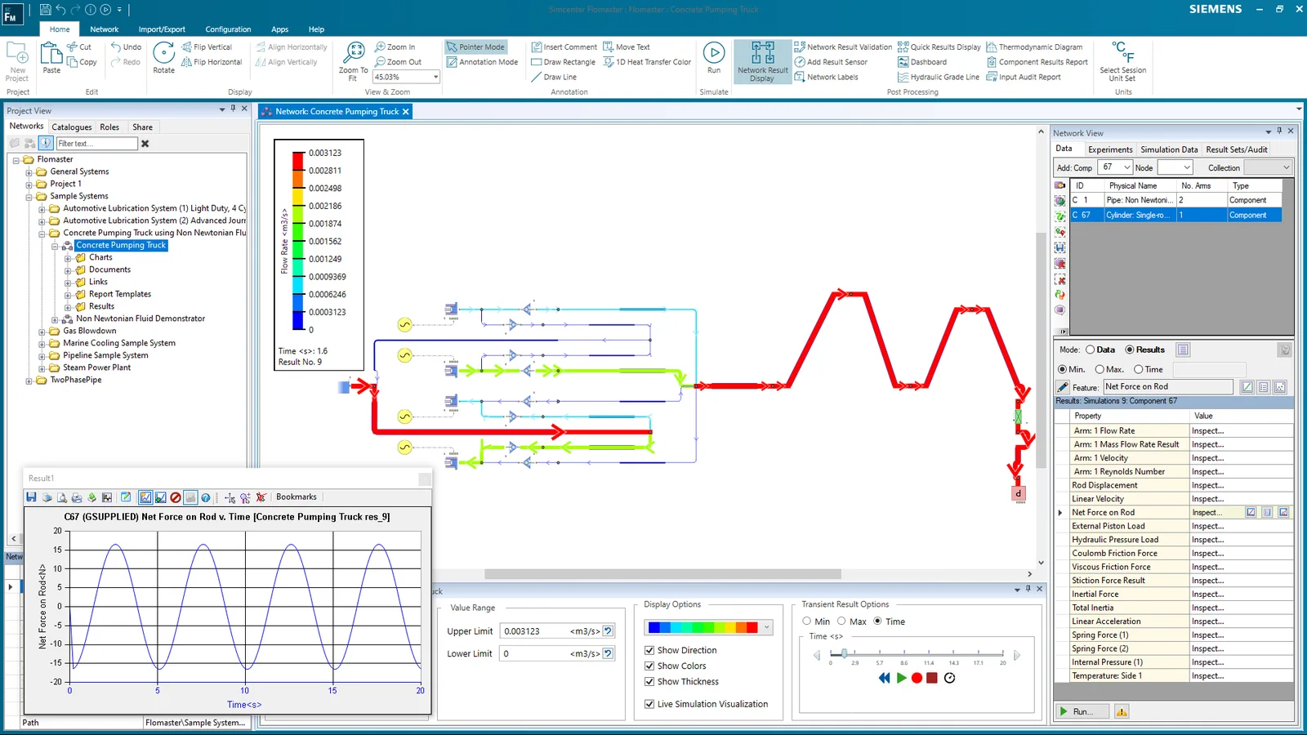Click the Filter text field
The width and height of the screenshot is (1307, 735).
pyautogui.click(x=96, y=144)
